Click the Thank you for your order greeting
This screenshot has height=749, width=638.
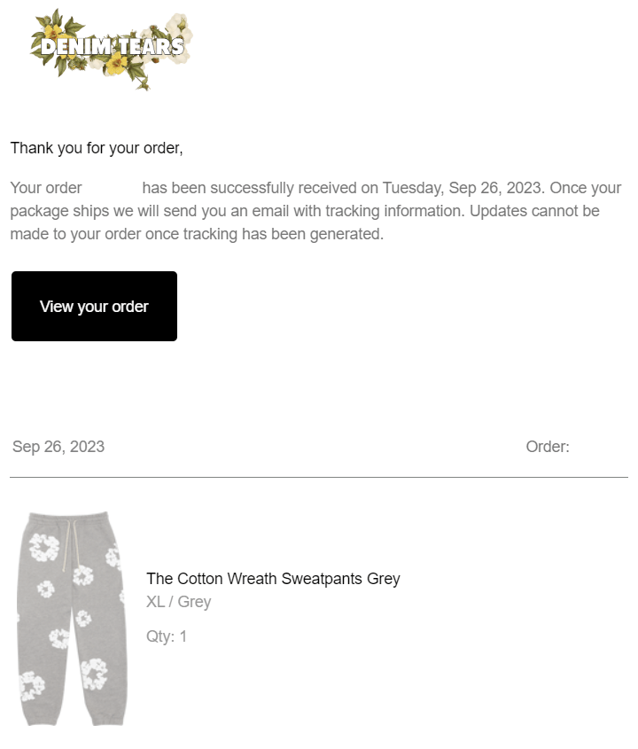point(97,148)
